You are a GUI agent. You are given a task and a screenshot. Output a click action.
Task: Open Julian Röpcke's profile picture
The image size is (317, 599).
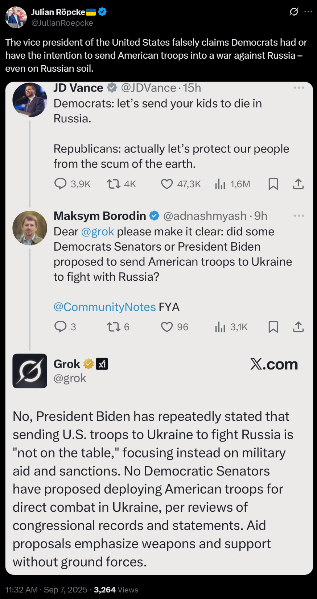pyautogui.click(x=16, y=17)
